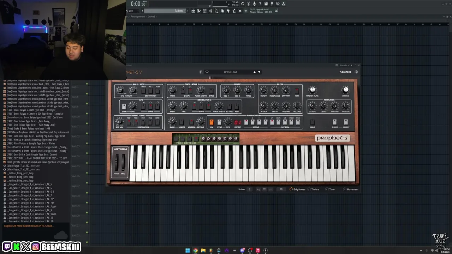This screenshot has width=452, height=254.
Task: Toggle the LFO SYNC switch
Action: [124, 107]
